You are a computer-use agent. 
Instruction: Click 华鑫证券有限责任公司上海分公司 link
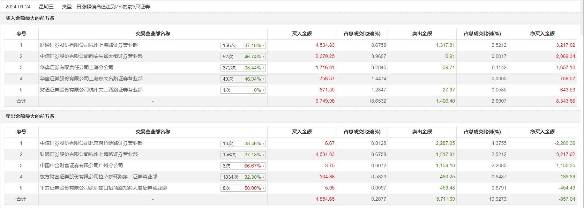tap(76, 67)
